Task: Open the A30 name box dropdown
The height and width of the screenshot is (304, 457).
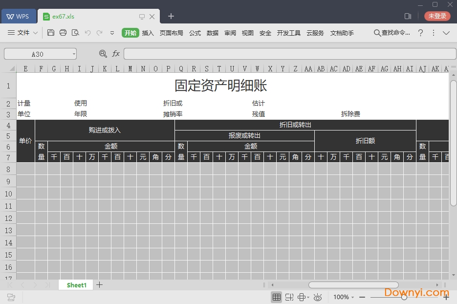Action: point(74,54)
